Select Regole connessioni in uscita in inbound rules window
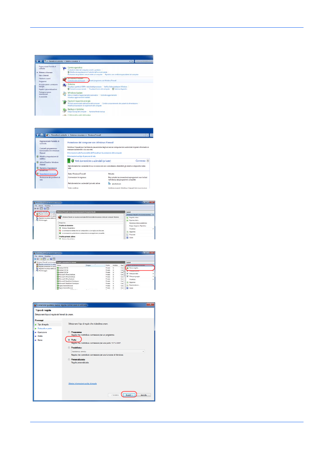The width and height of the screenshot is (334, 473). click(x=47, y=266)
